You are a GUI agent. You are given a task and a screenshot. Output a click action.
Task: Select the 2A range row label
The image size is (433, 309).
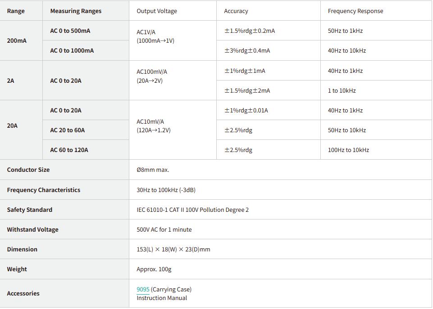(11, 81)
